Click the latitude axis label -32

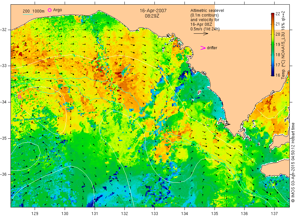tap(3, 30)
